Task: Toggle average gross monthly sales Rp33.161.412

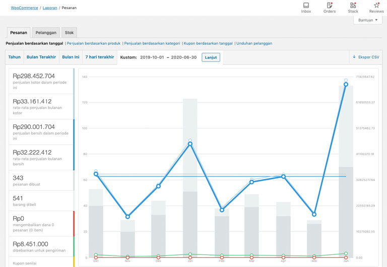Action: click(41, 107)
